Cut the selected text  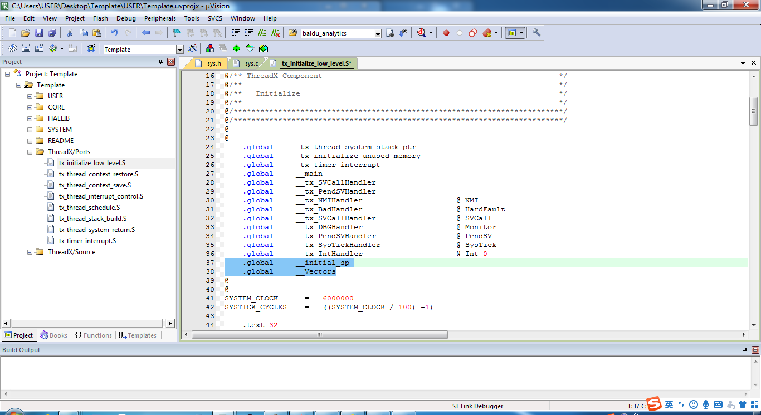[70, 33]
